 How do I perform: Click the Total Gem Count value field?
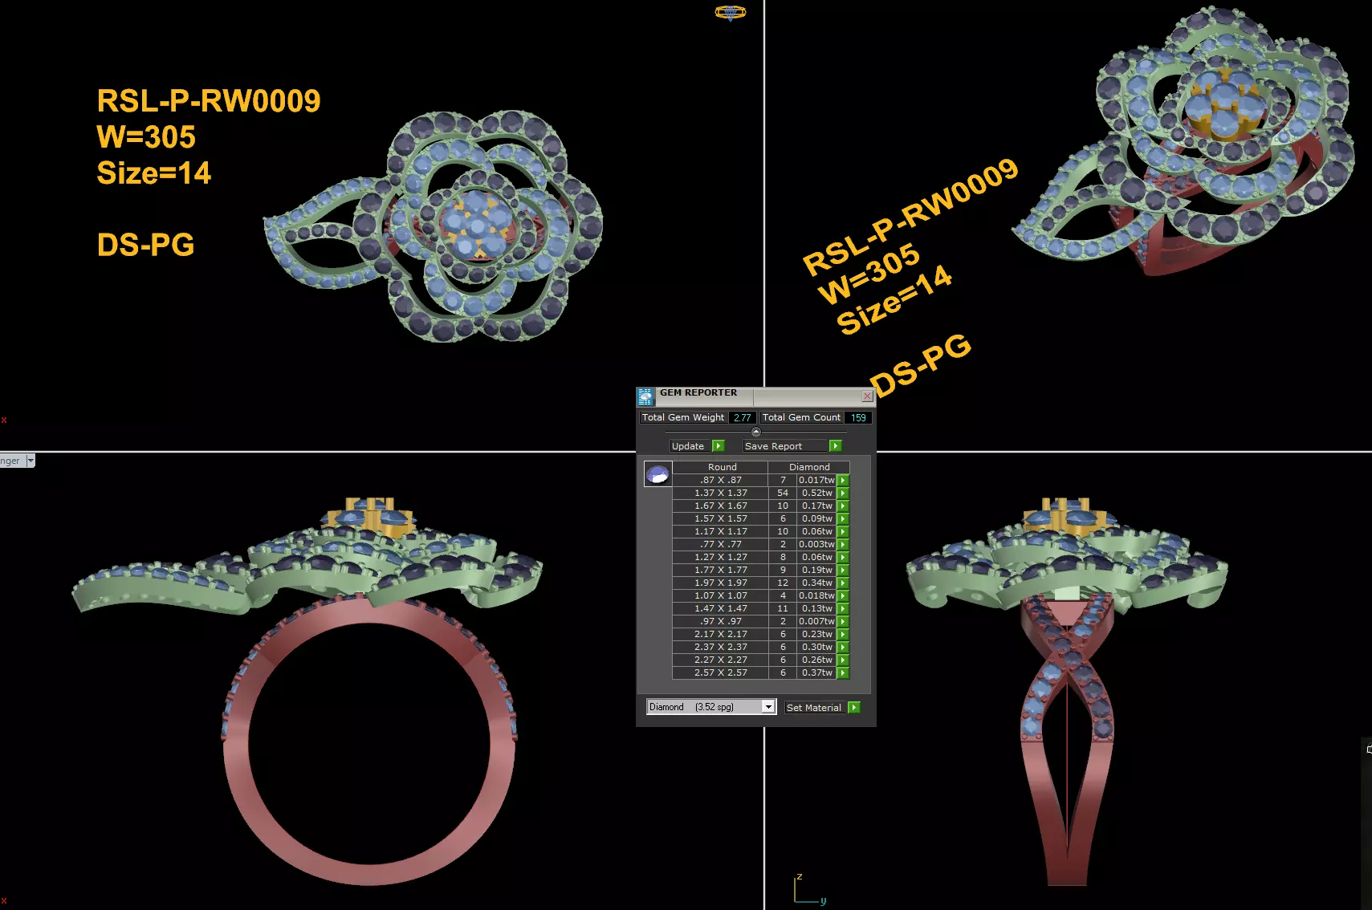pyautogui.click(x=858, y=418)
